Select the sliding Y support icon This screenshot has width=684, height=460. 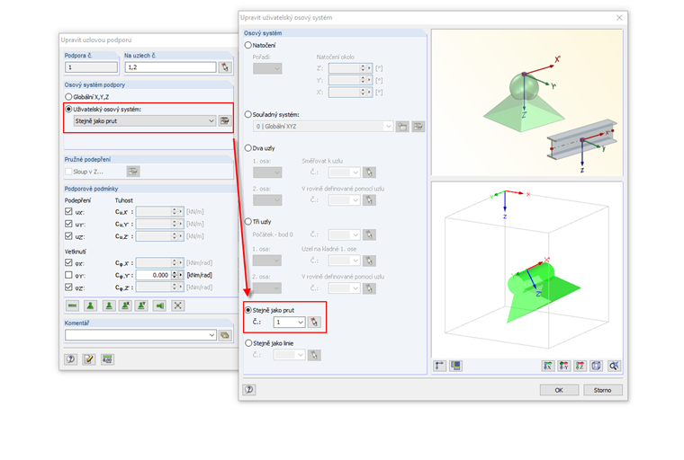(x=141, y=305)
